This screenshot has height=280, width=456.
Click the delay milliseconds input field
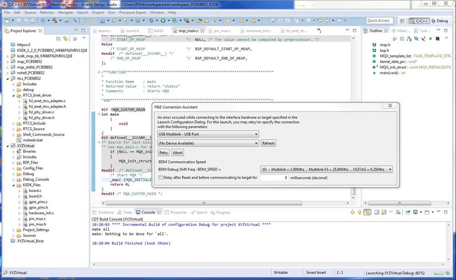click(274, 178)
